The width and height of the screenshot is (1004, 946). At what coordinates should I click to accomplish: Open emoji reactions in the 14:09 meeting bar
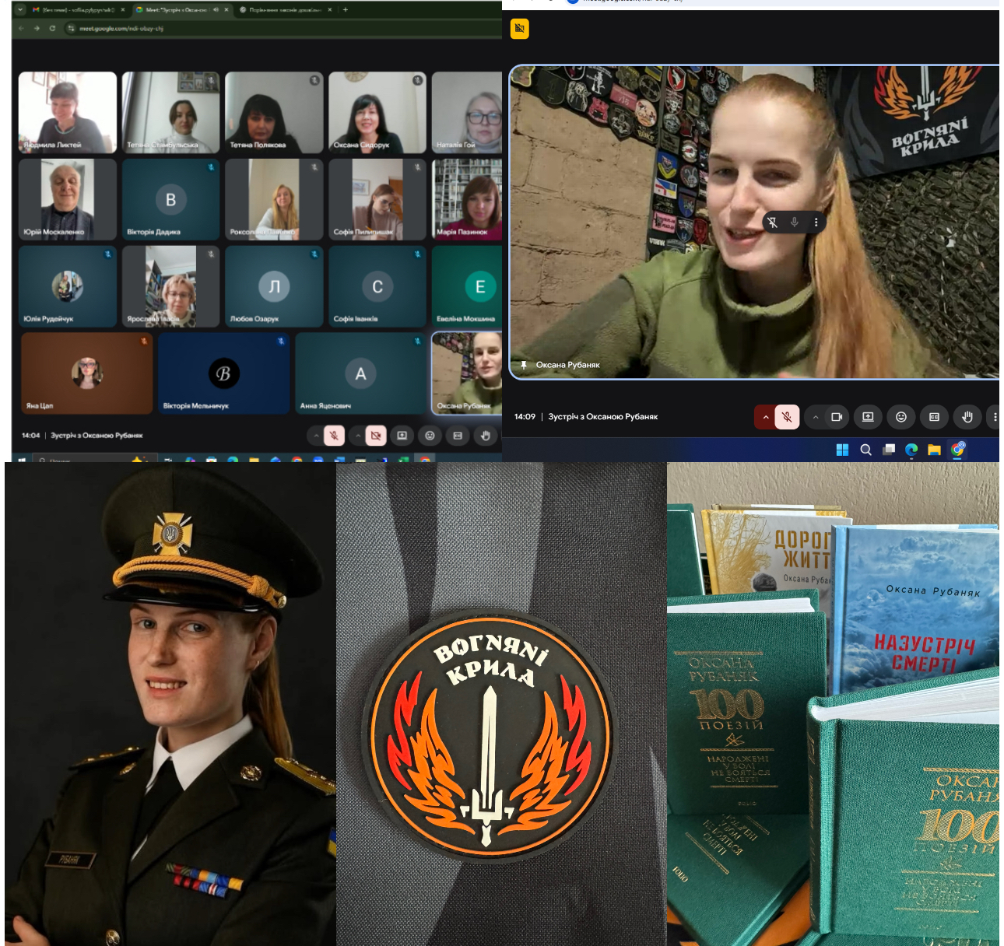pos(900,417)
